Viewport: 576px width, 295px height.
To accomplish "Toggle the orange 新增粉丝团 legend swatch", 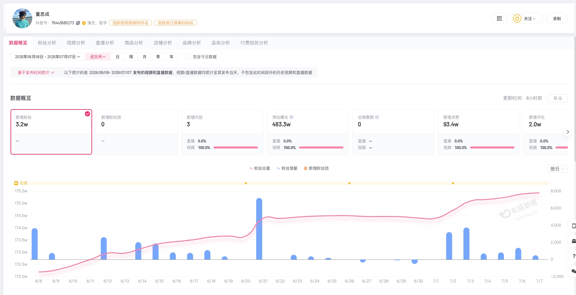I will pos(306,168).
